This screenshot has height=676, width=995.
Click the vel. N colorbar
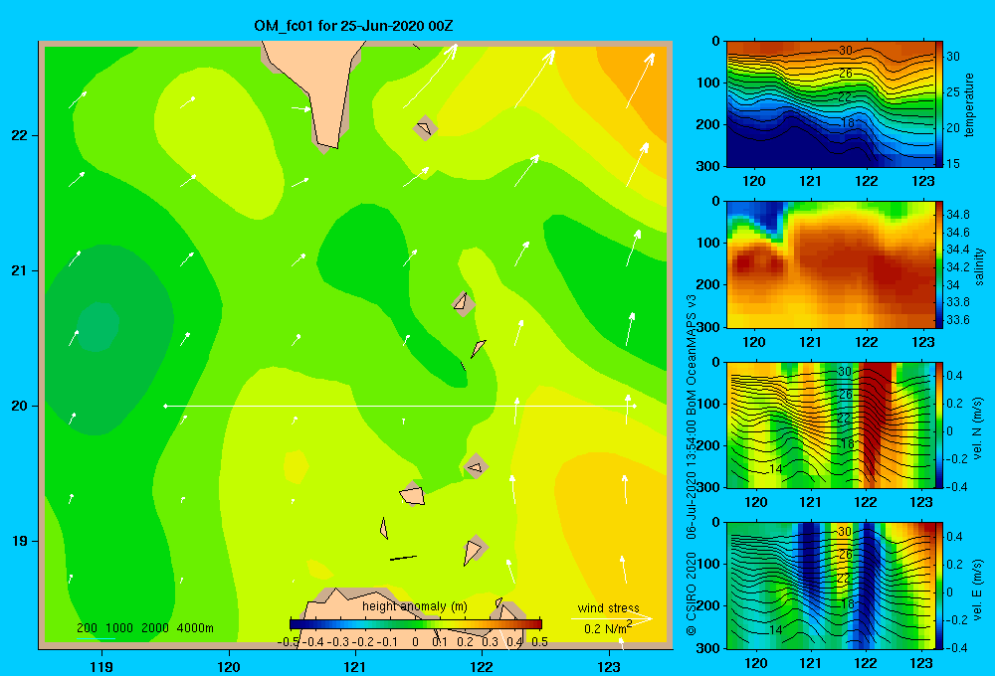point(939,424)
